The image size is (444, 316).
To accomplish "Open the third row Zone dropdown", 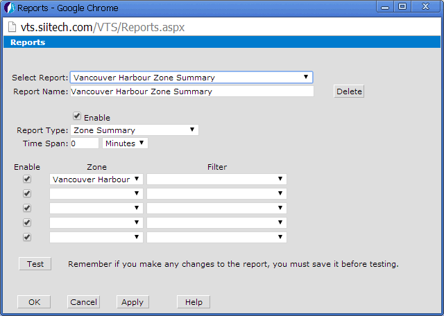I will (x=96, y=208).
